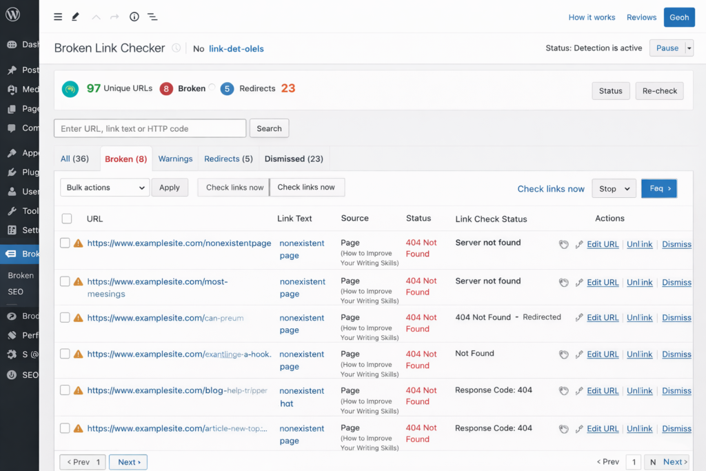Select the checkbox on the article-new-top row
The image size is (706, 471).
pos(65,428)
